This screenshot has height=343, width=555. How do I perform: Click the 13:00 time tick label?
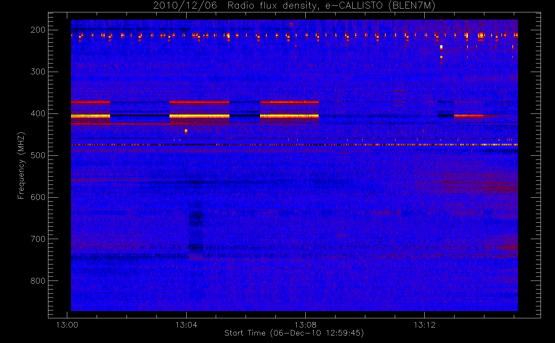tap(67, 325)
